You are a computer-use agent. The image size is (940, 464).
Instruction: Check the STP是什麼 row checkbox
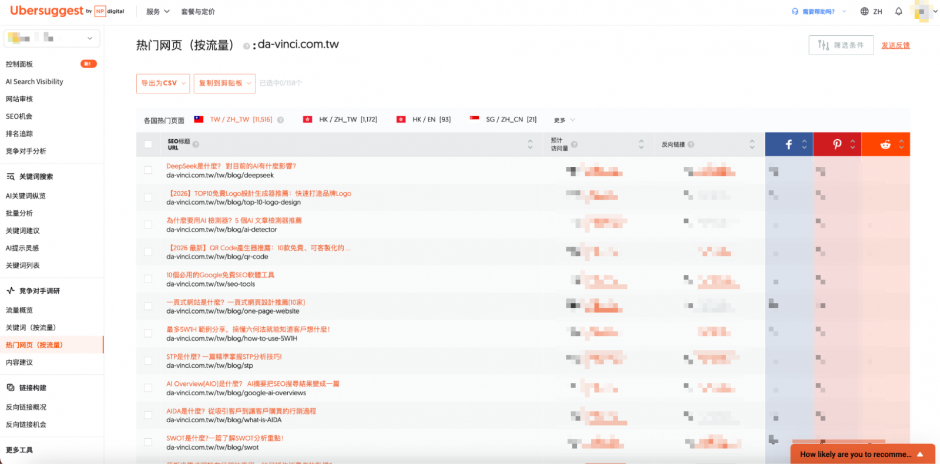(x=148, y=361)
